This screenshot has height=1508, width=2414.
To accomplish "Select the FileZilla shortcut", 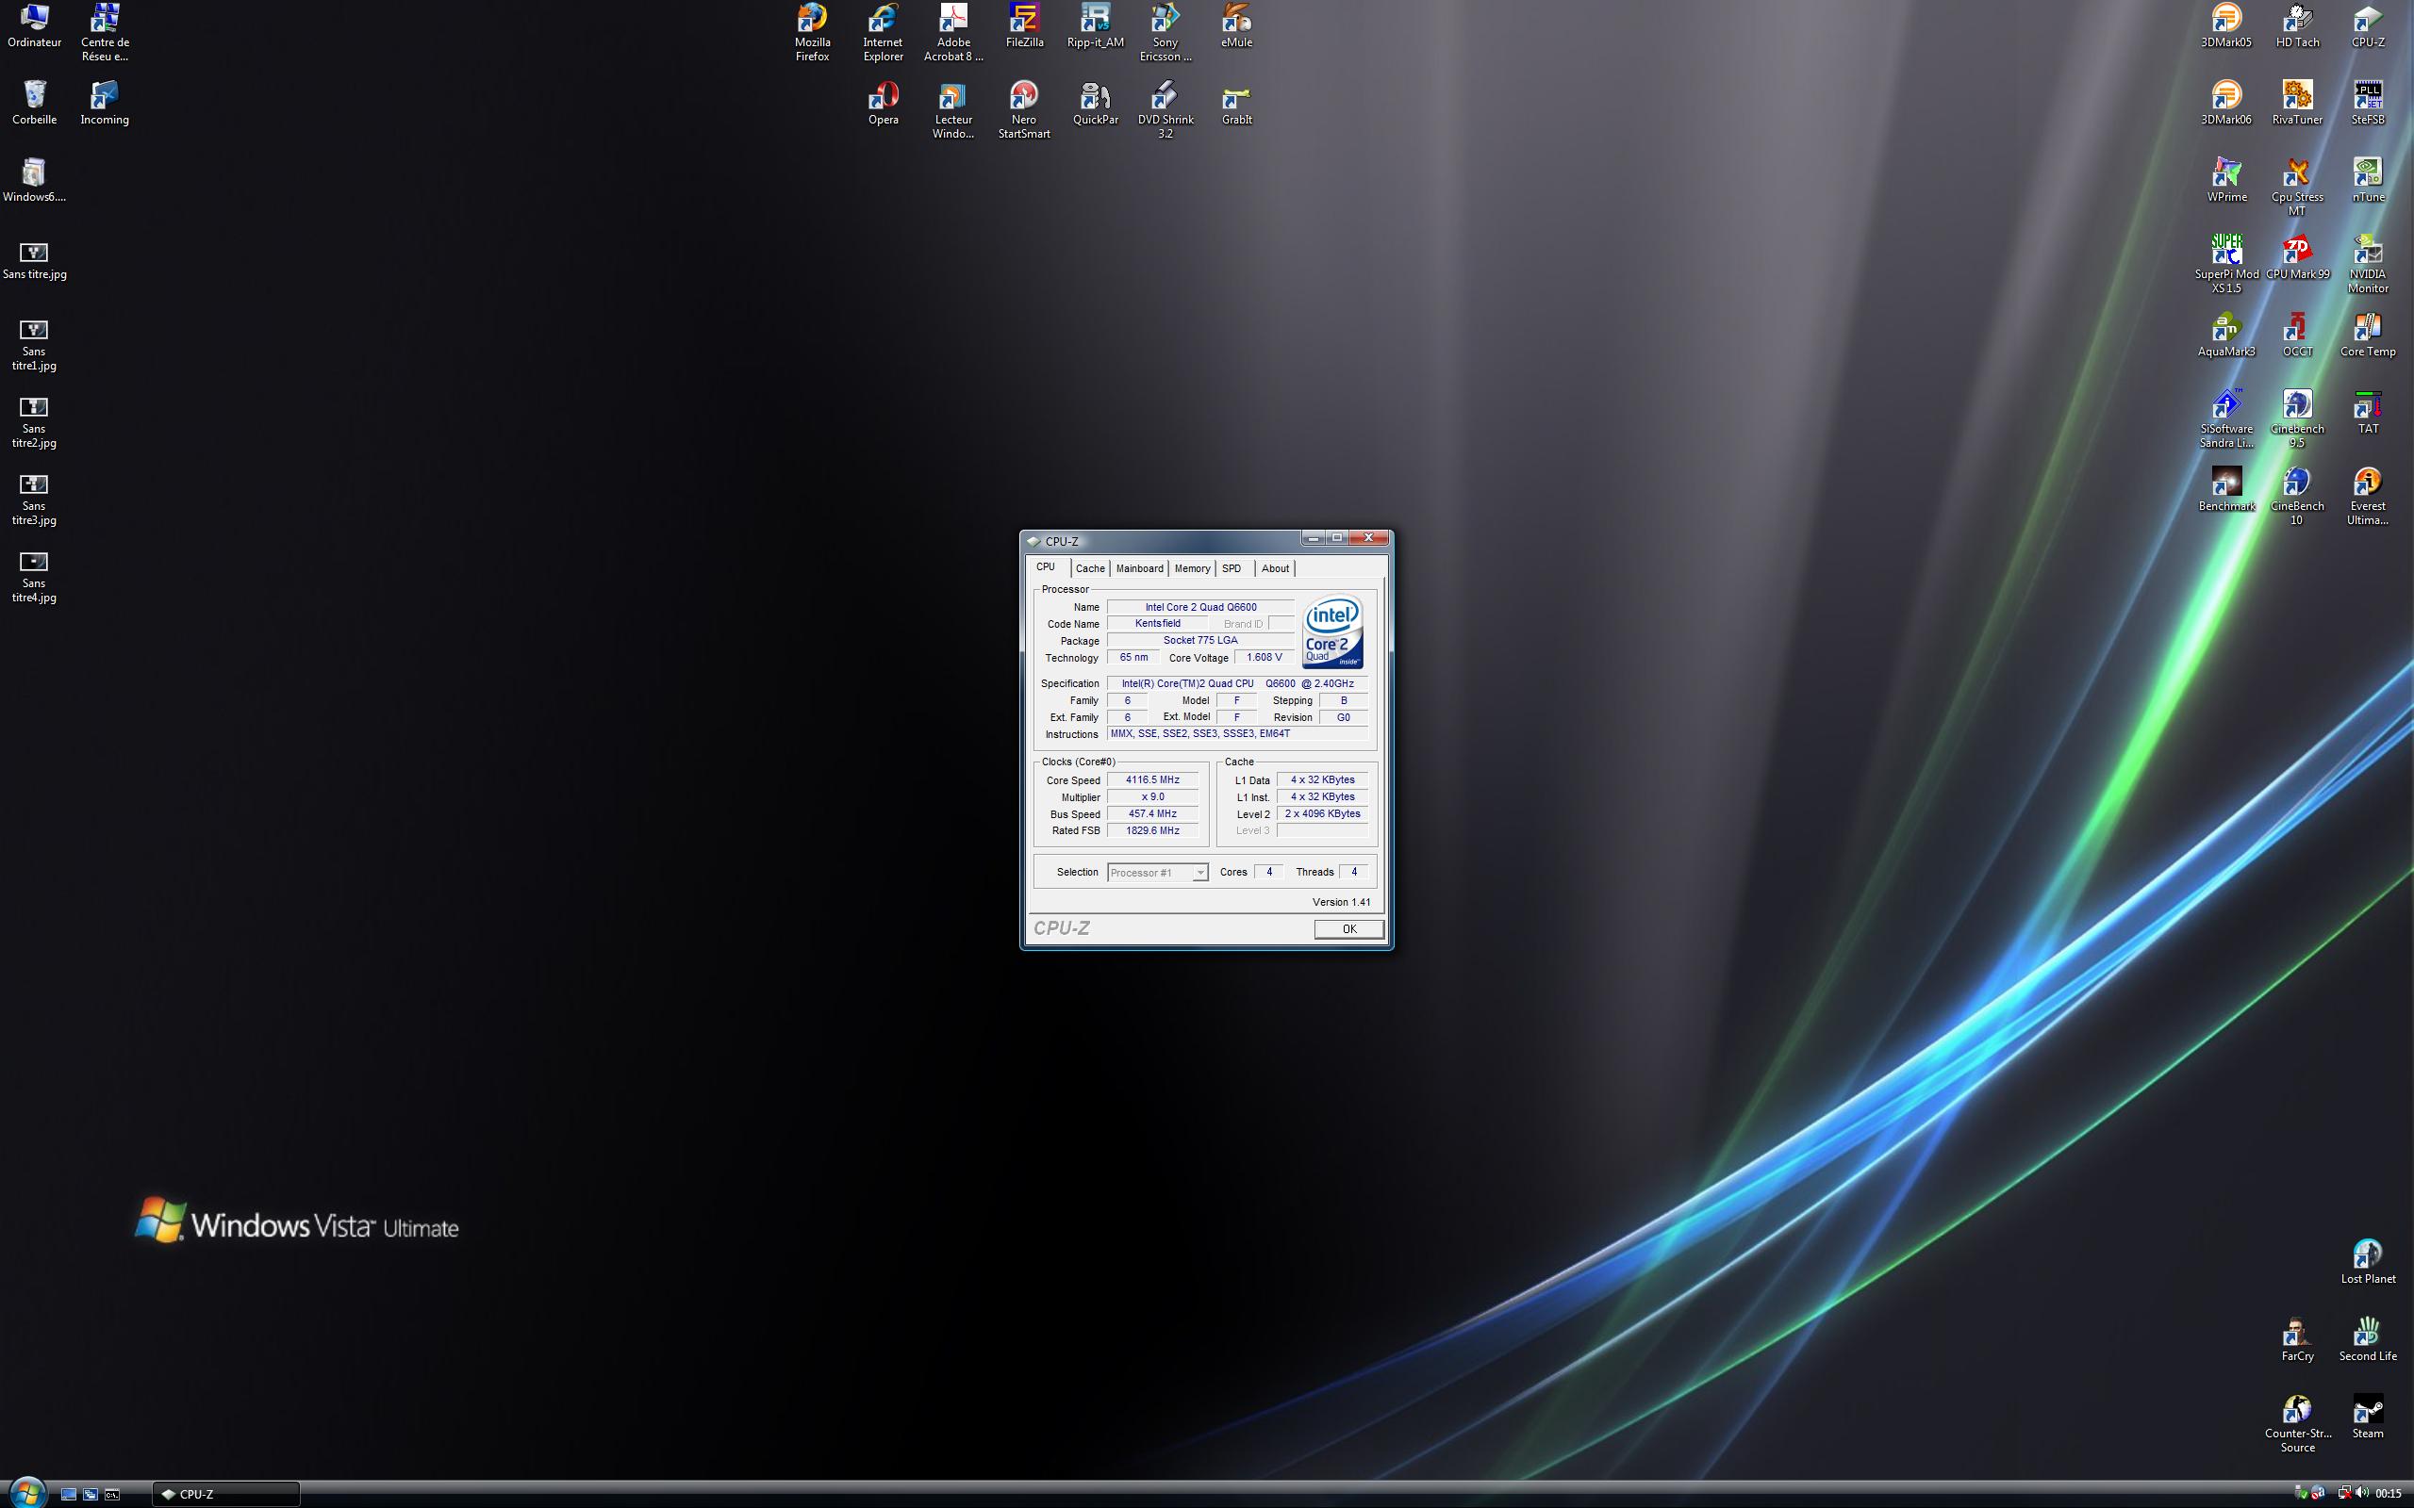I will pos(1024,26).
